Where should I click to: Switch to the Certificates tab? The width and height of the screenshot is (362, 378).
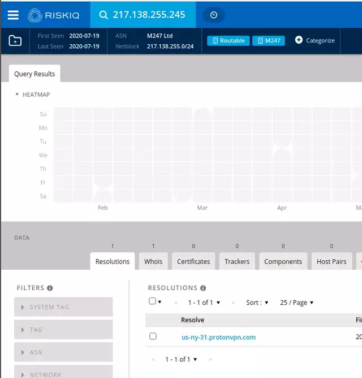point(193,261)
